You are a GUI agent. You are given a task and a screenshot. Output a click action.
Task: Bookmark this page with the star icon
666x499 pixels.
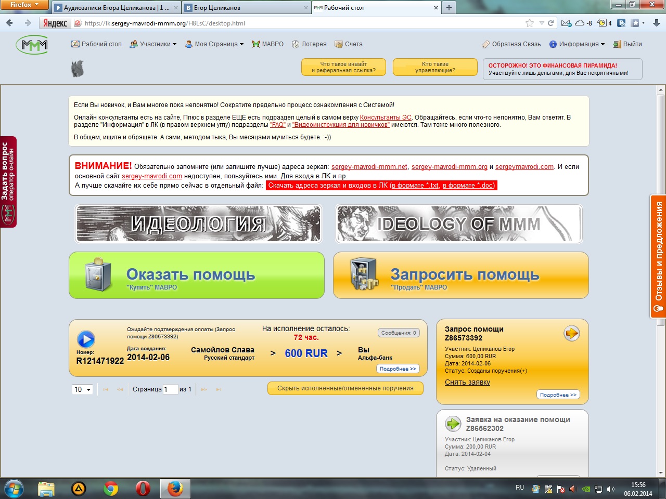pyautogui.click(x=530, y=23)
